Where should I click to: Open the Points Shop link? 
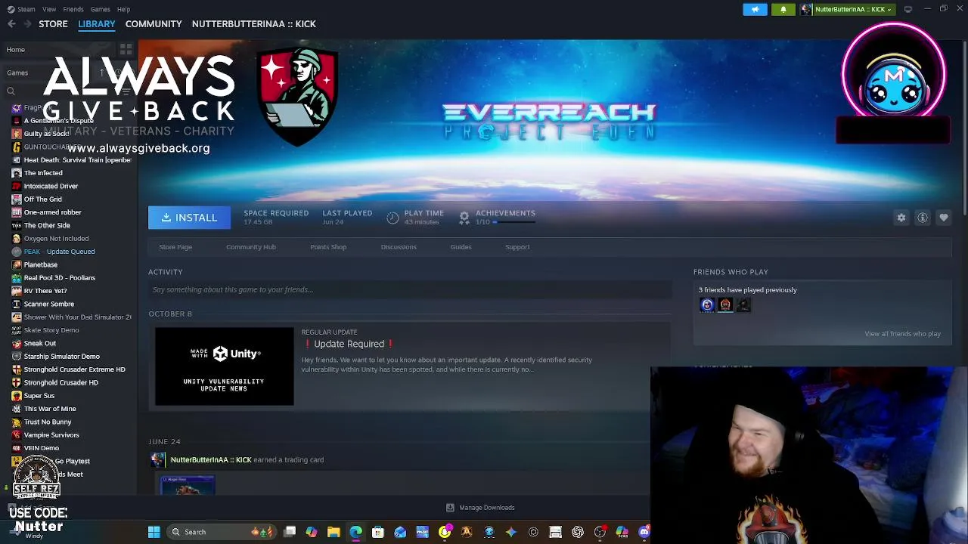[328, 247]
